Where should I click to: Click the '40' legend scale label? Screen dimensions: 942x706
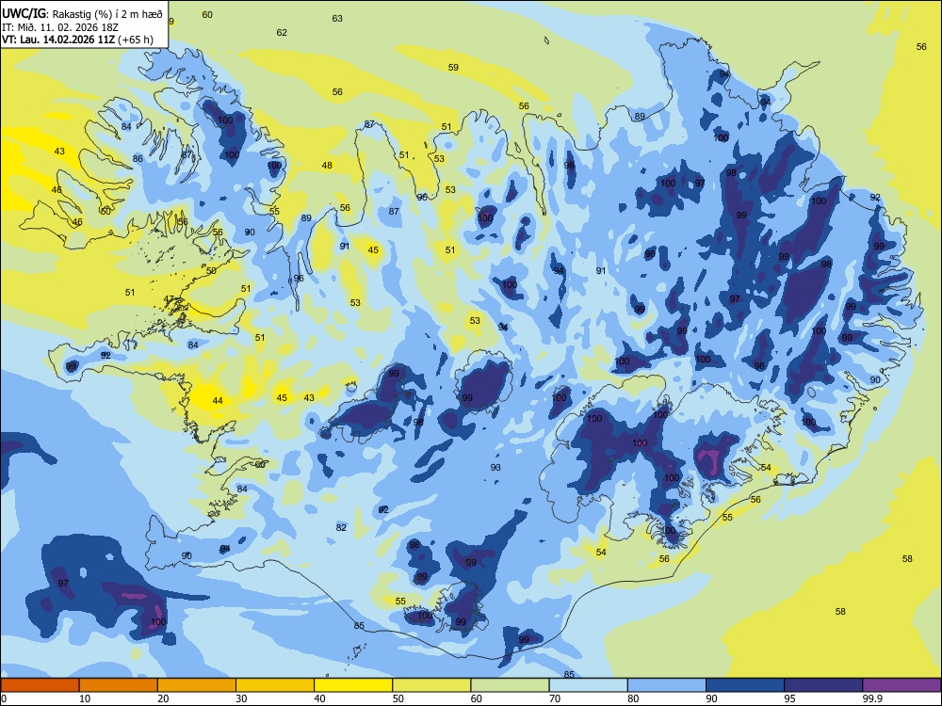[319, 698]
